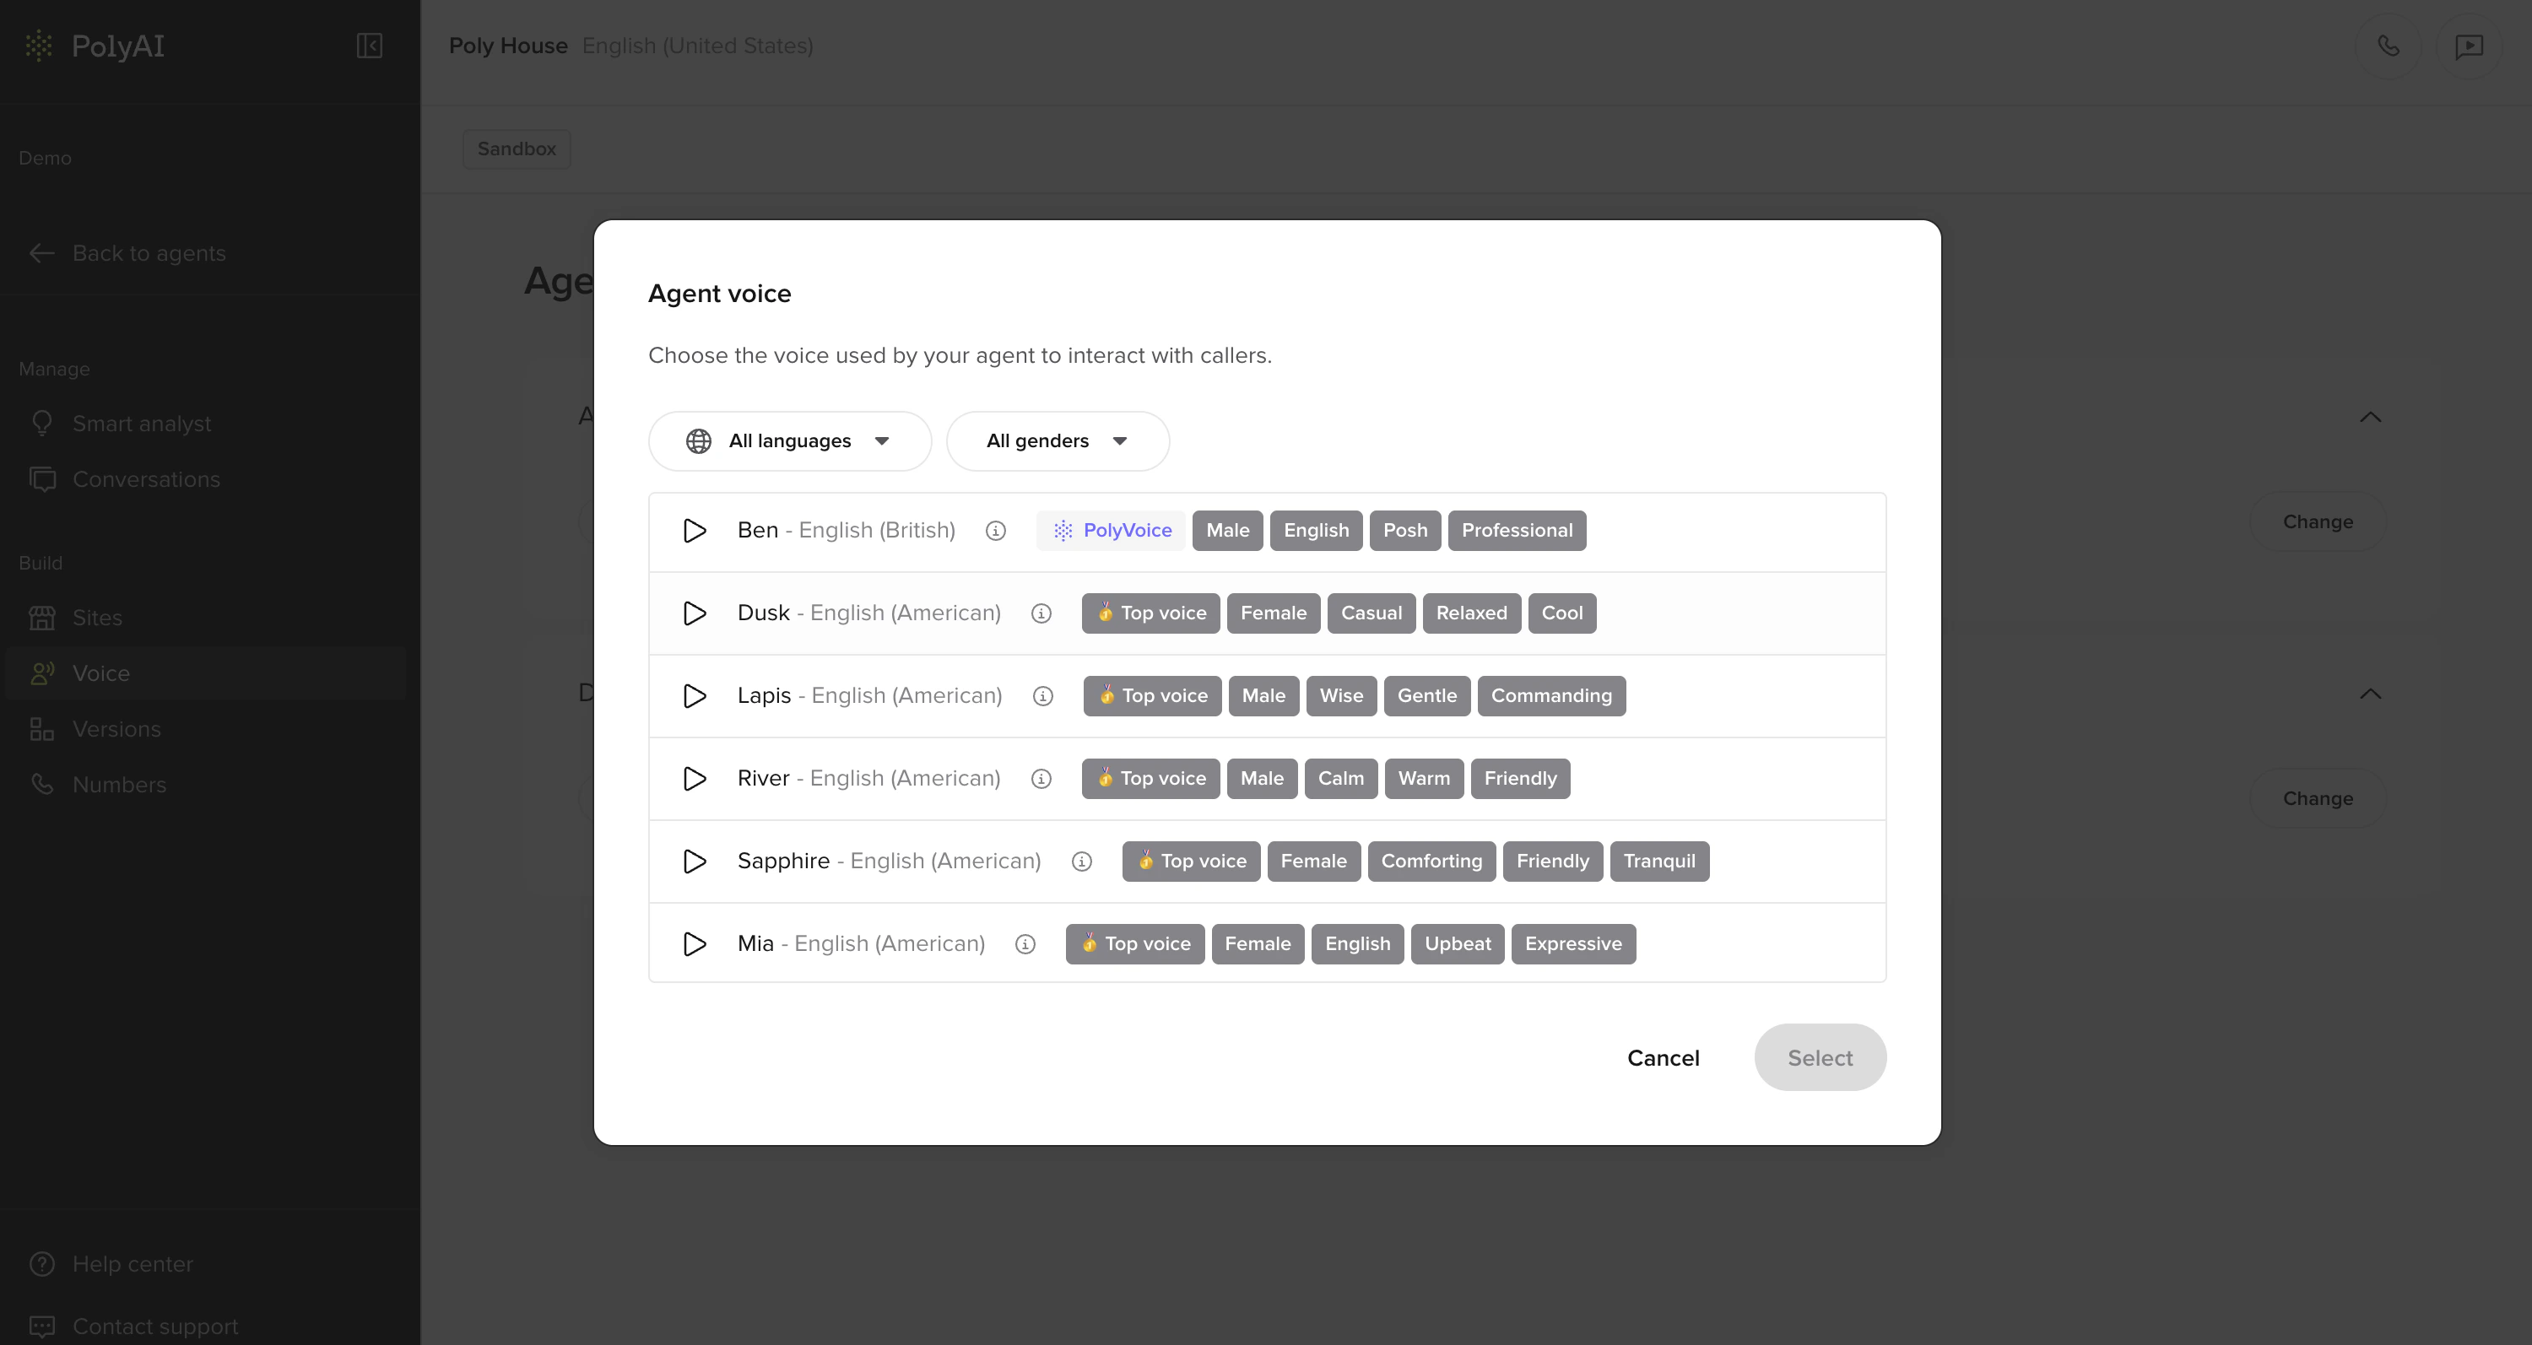The width and height of the screenshot is (2532, 1345).
Task: Open the All languages dropdown
Action: tap(789, 440)
